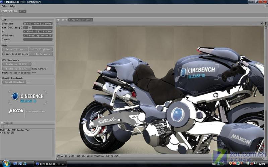Open Internet Explorer from quick launch
Screen dimensions: 268x167
[x=25, y=164]
